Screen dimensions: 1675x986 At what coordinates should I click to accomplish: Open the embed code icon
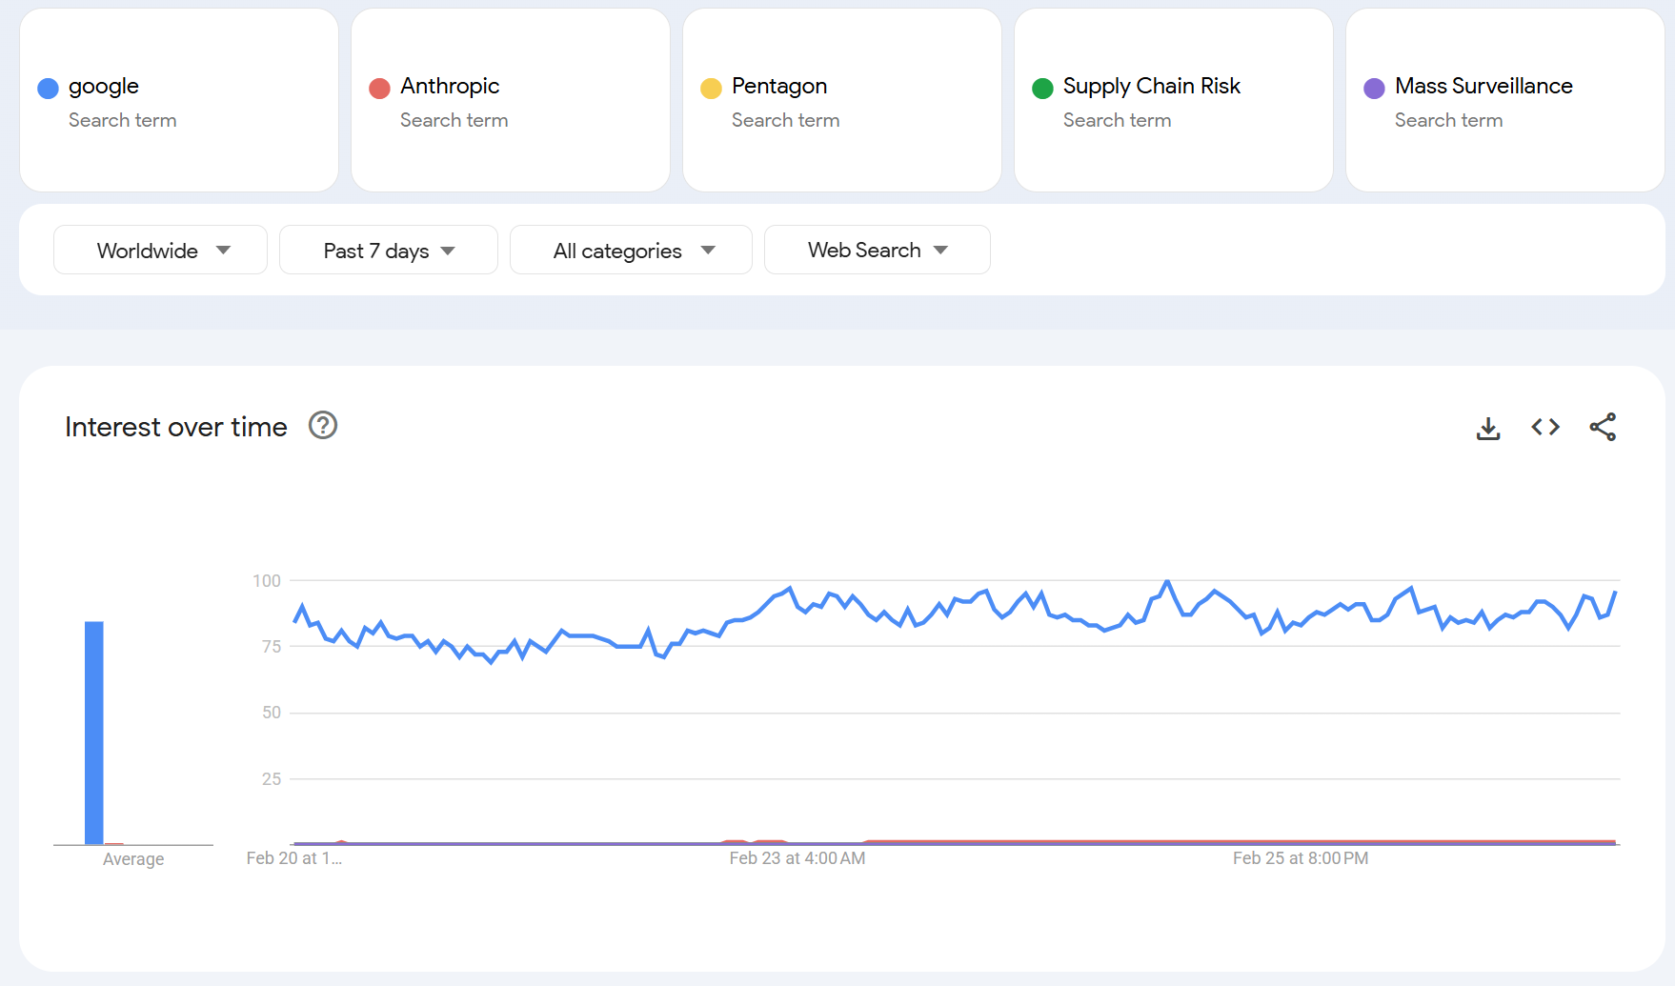coord(1544,428)
